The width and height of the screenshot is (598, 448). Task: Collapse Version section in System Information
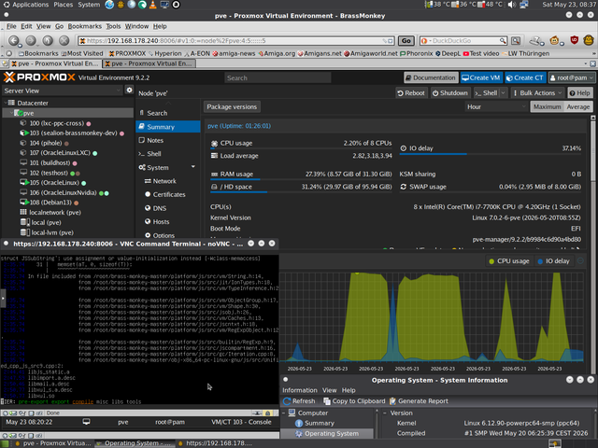click(385, 413)
